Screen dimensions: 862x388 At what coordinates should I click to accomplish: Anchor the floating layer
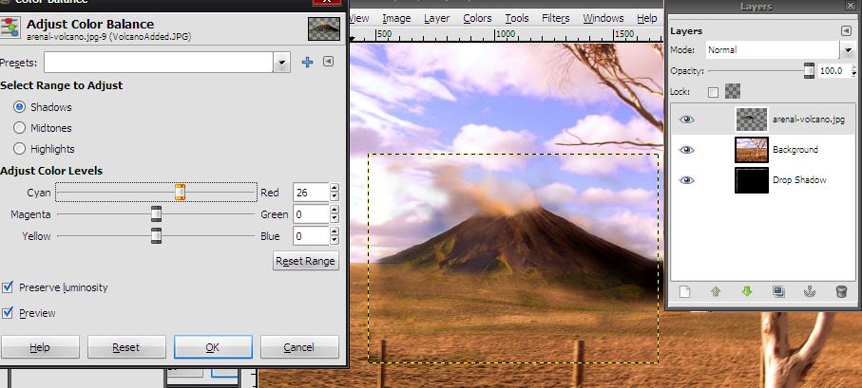point(809,292)
